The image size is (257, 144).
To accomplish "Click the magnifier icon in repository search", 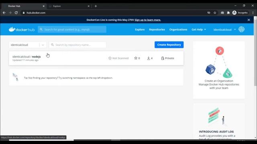I will tap(52, 45).
